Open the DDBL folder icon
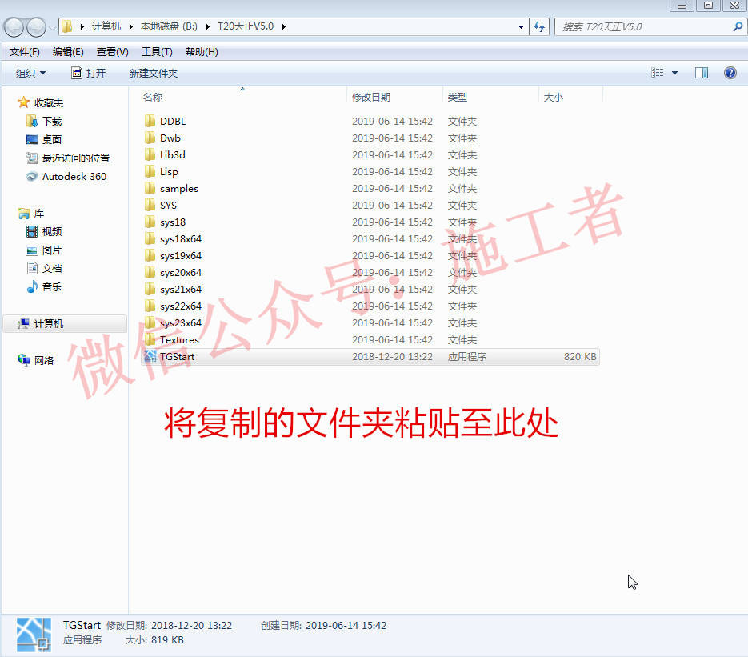The image size is (748, 657). point(150,121)
